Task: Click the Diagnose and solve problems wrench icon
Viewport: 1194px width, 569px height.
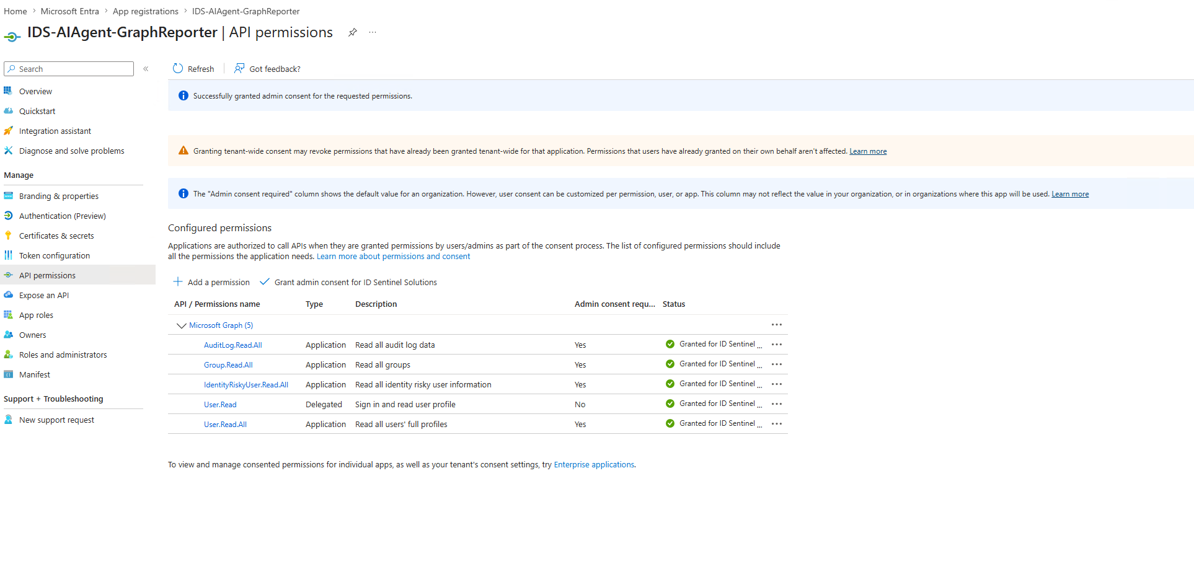Action: (8, 151)
